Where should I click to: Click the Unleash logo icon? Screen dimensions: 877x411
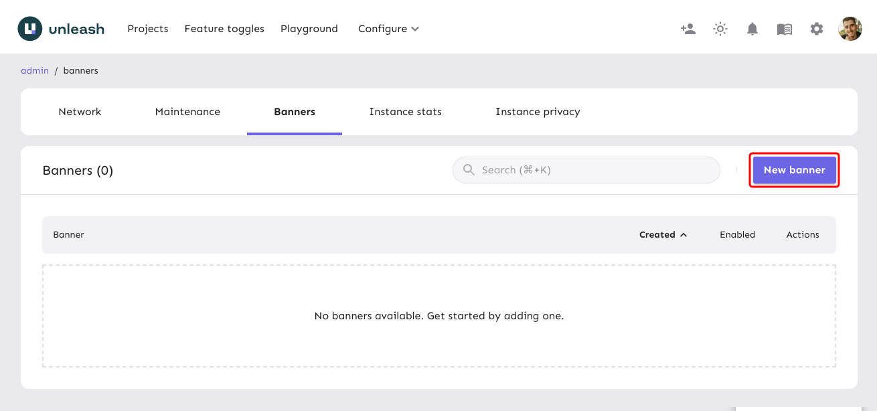tap(29, 29)
